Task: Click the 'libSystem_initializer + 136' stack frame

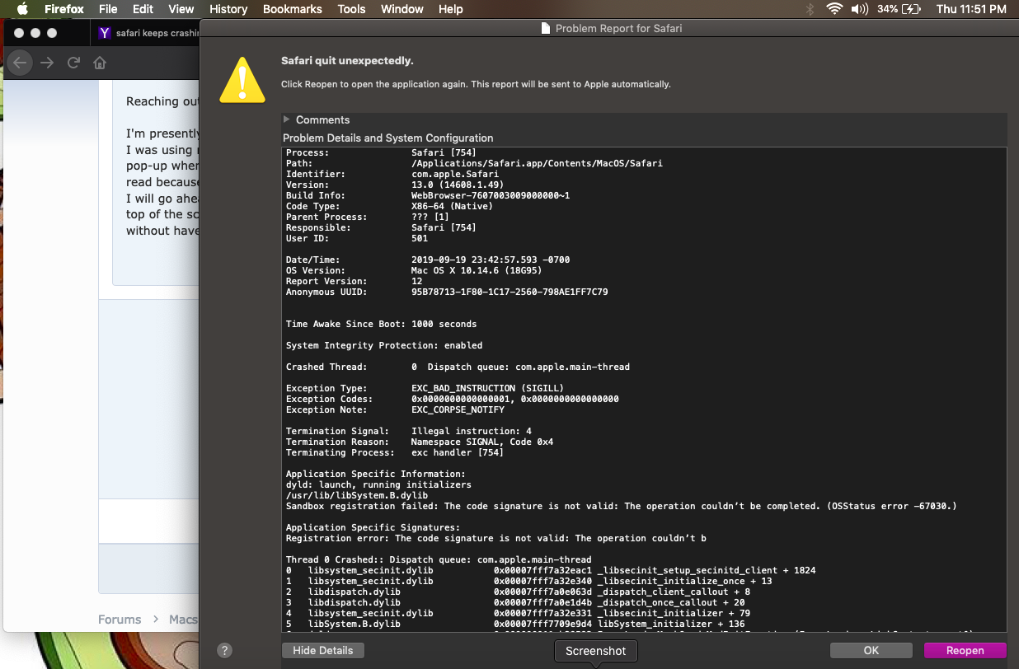Action: [515, 624]
